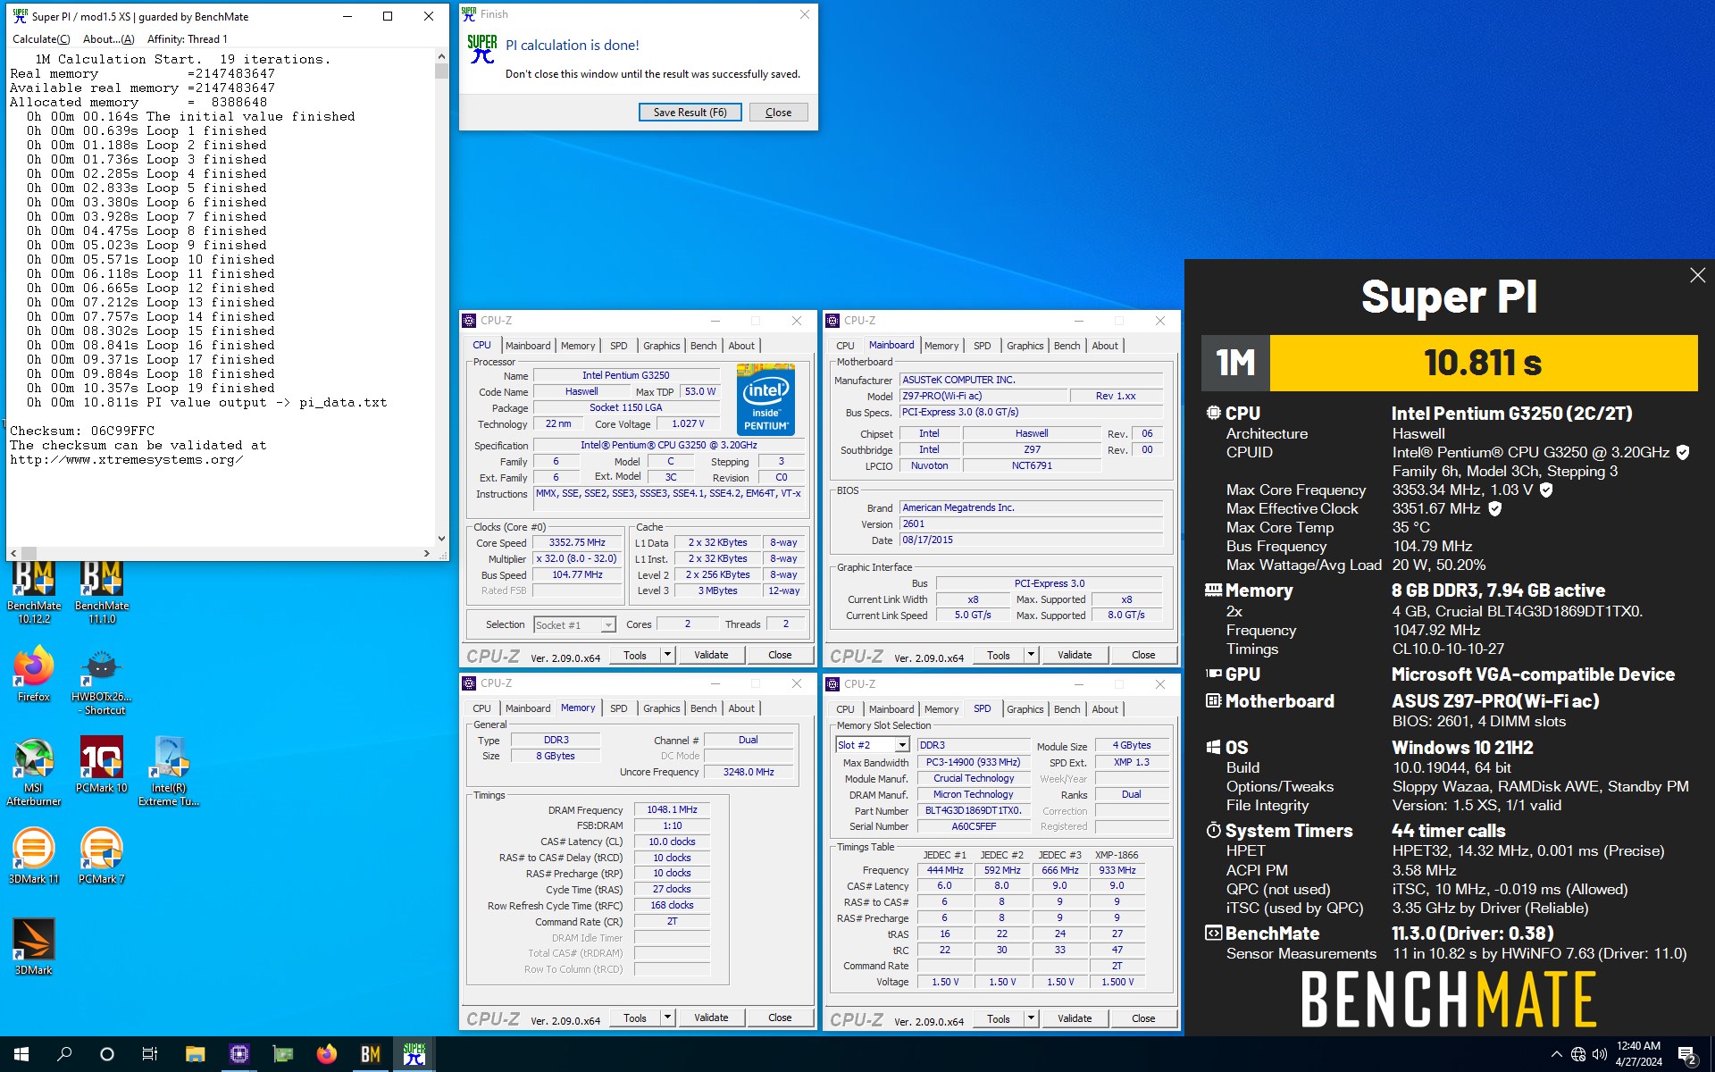Click Save Result (F6) button

690,113
